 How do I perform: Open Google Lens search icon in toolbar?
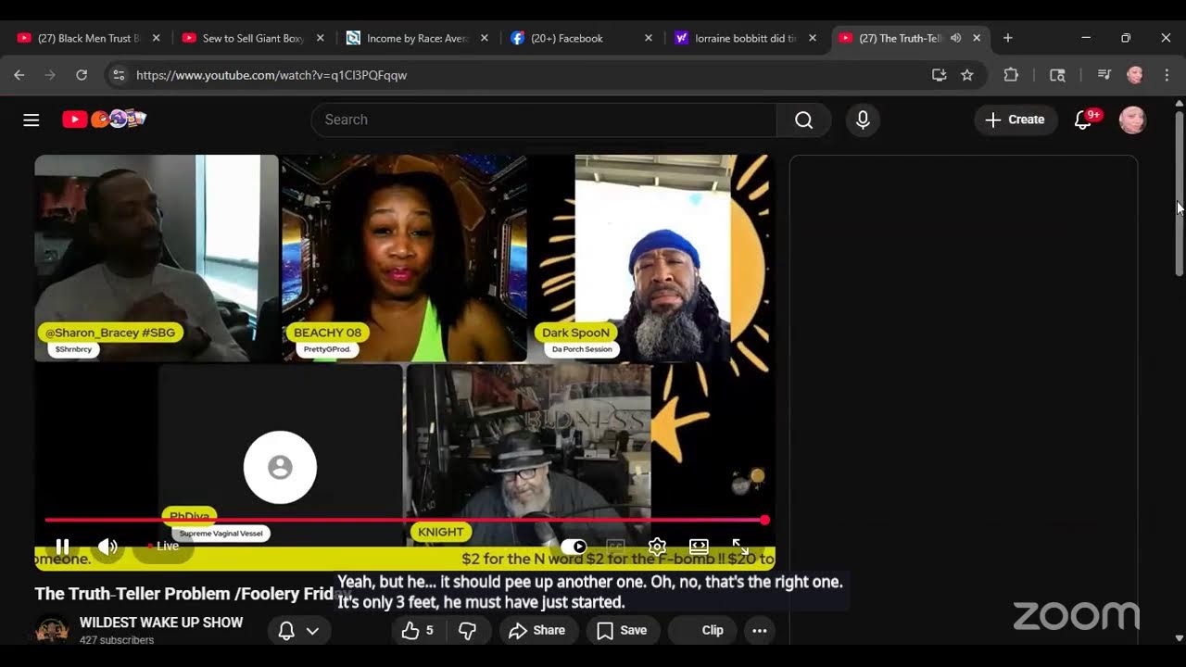point(1057,75)
